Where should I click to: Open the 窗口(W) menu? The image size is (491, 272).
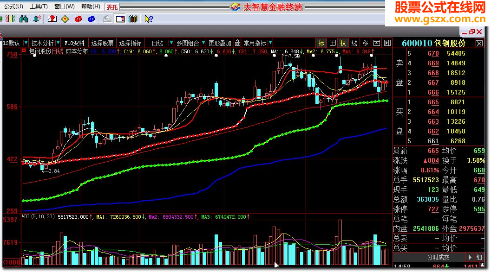(64, 6)
